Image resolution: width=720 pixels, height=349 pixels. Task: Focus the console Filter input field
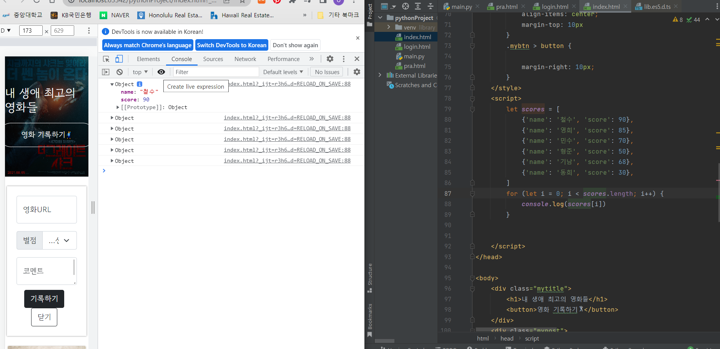click(x=216, y=72)
